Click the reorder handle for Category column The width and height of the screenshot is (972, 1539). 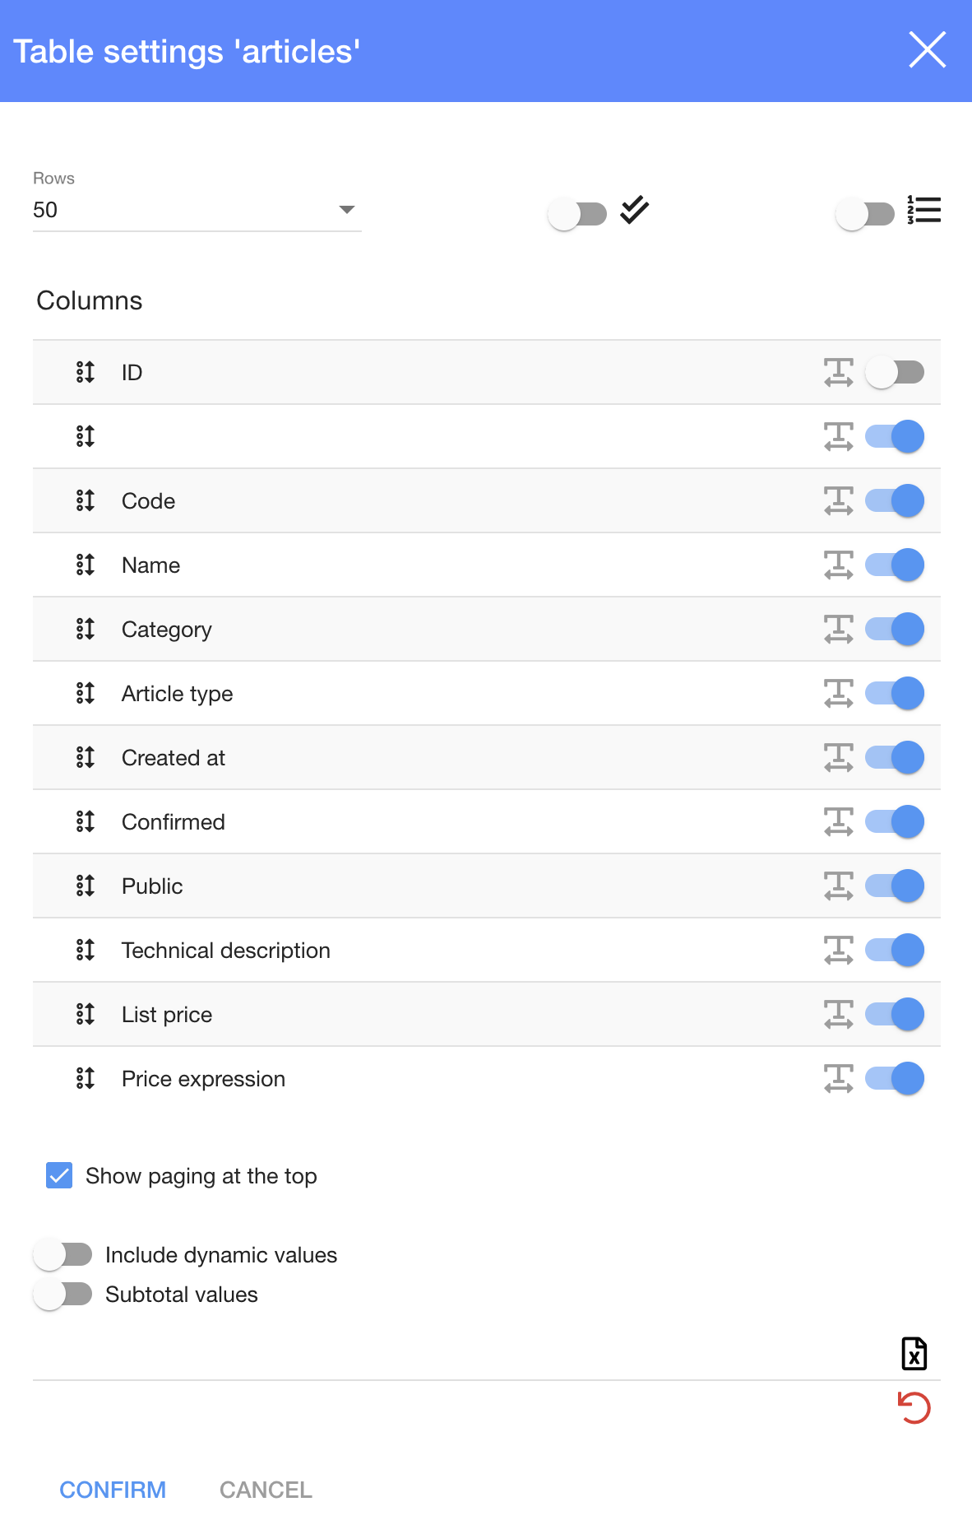tap(86, 629)
